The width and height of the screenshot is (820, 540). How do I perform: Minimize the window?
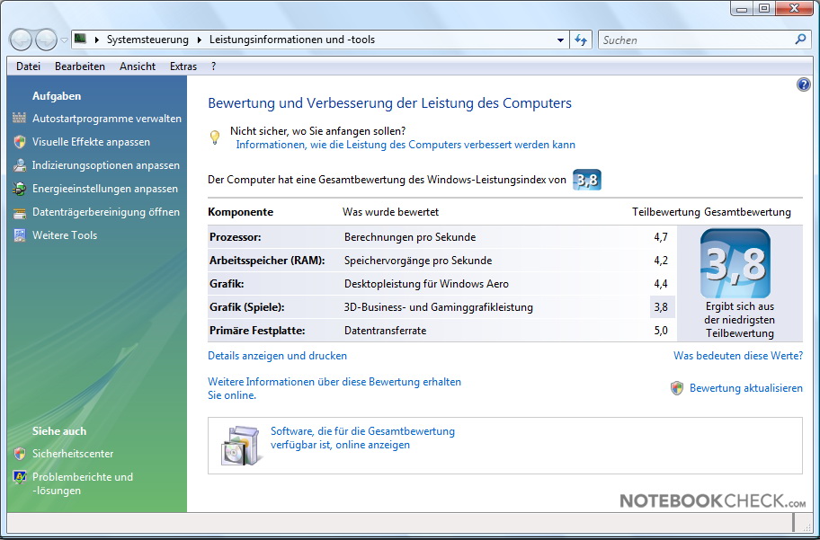click(742, 9)
